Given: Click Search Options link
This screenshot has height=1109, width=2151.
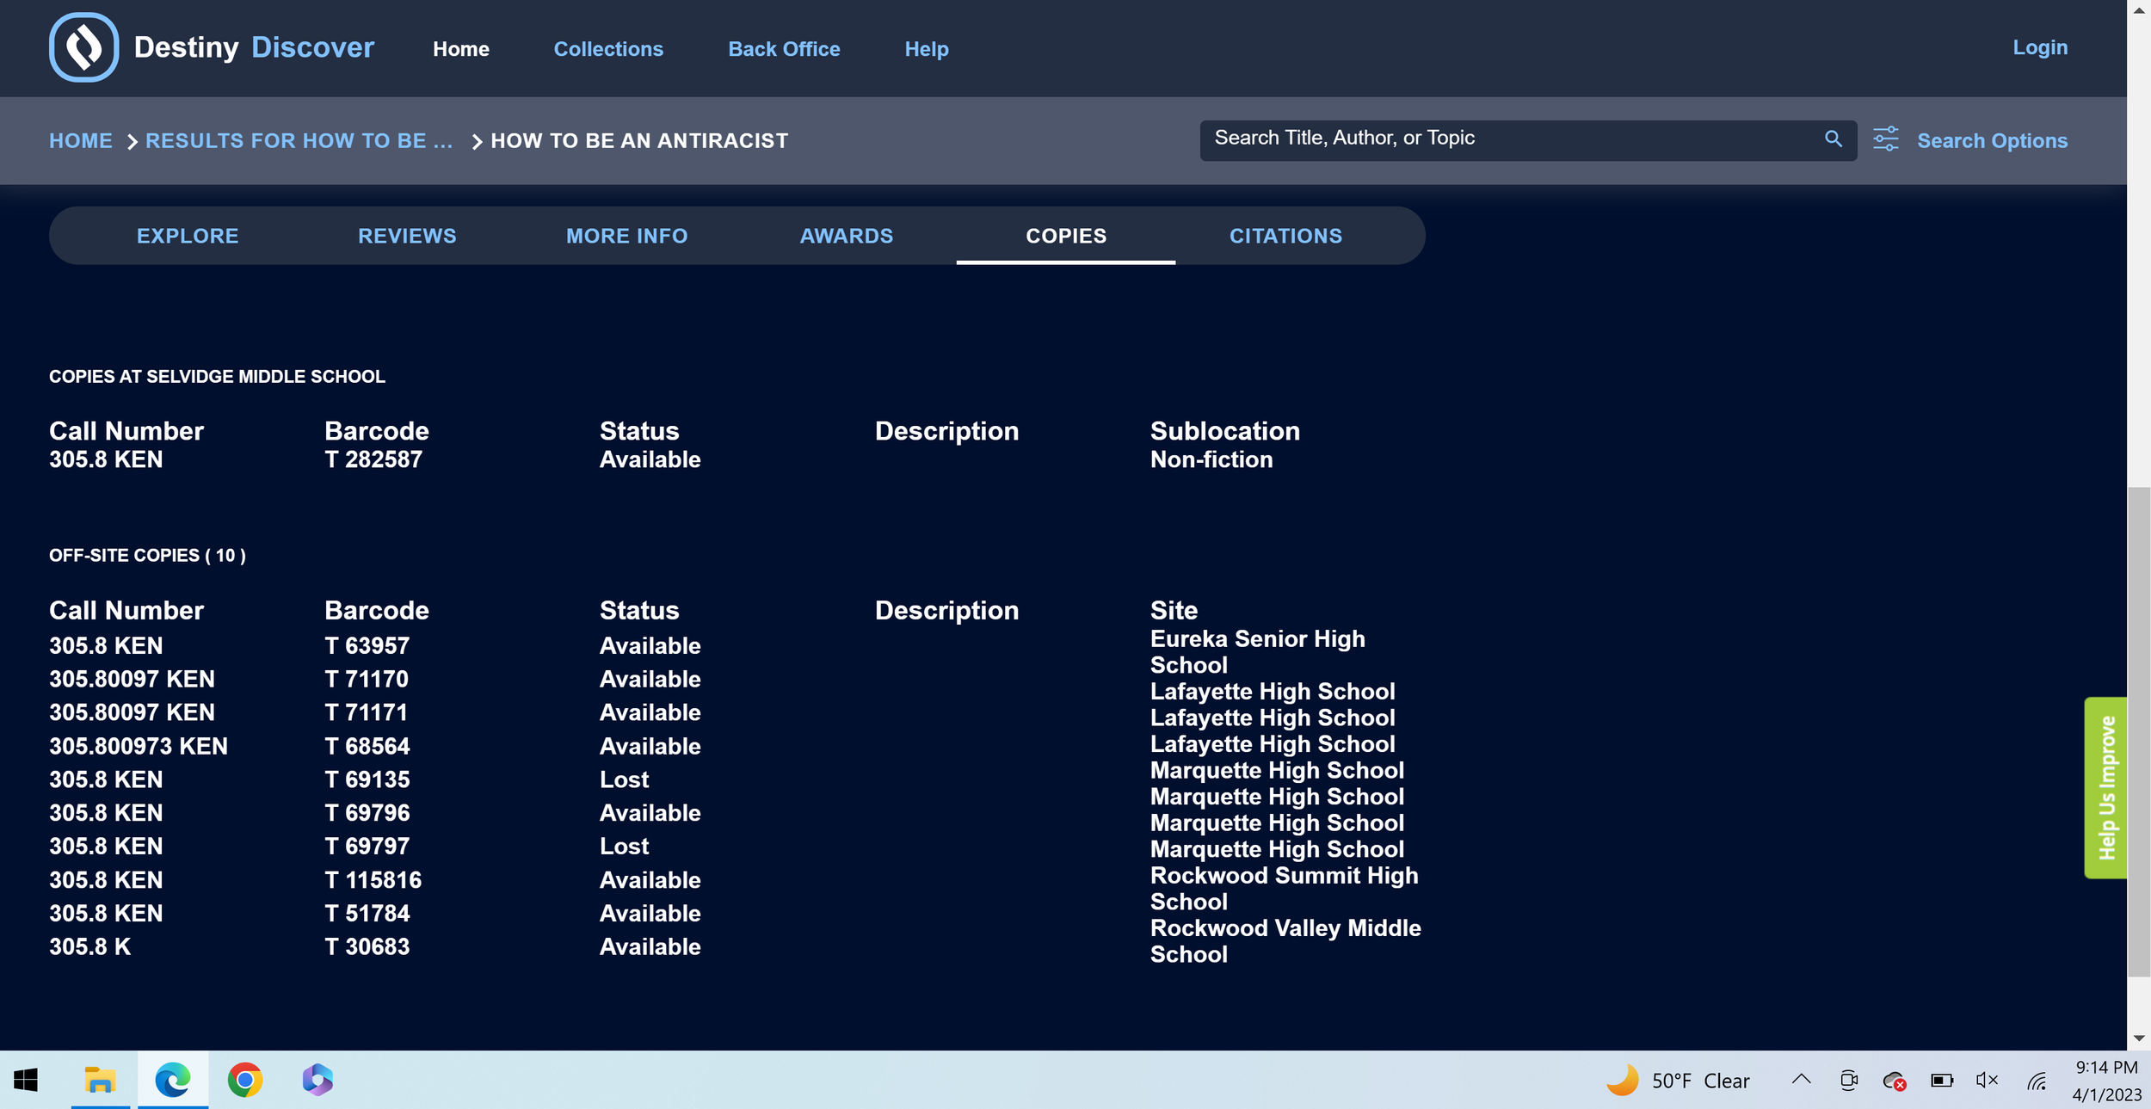Looking at the screenshot, I should point(1991,140).
